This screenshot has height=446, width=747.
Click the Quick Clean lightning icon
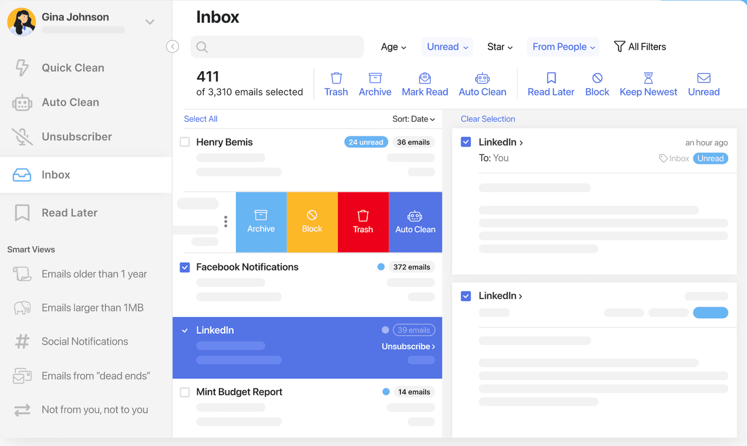coord(22,68)
